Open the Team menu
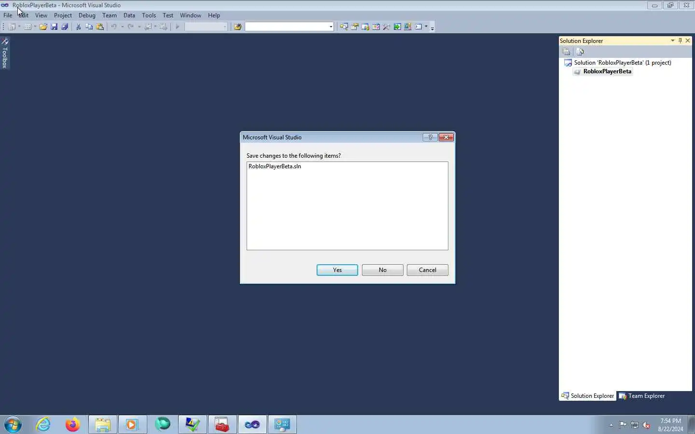This screenshot has height=434, width=695. tap(110, 15)
